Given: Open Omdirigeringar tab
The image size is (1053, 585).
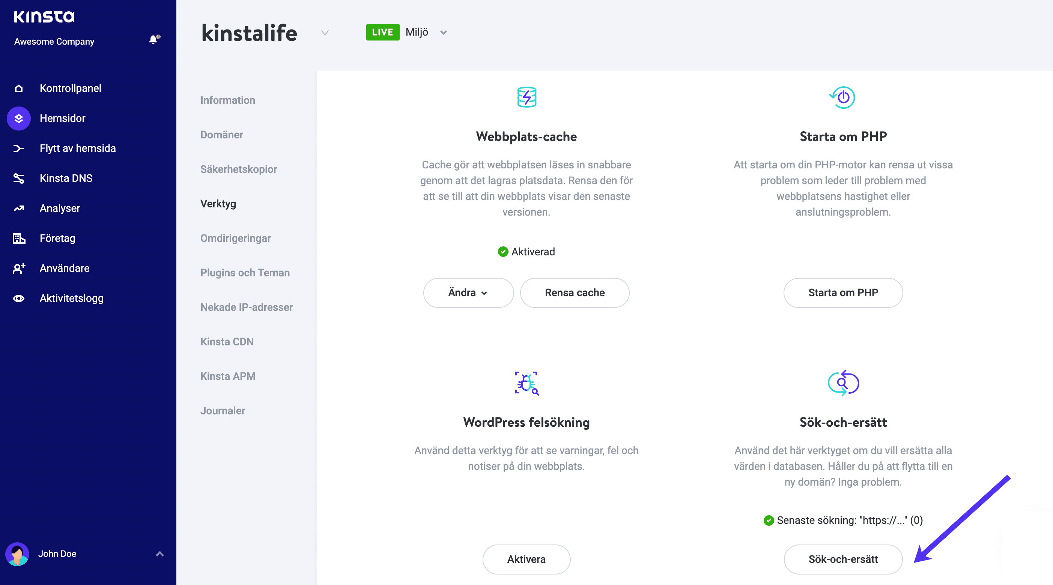Looking at the screenshot, I should [x=235, y=238].
